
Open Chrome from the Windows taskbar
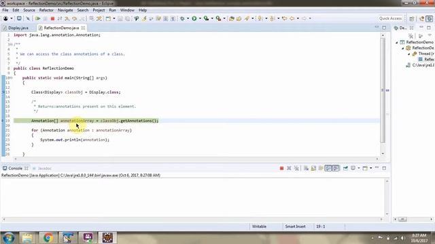(48, 238)
